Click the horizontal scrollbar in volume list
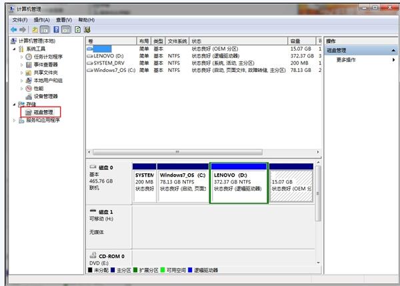This screenshot has height=286, width=400. [x=177, y=152]
